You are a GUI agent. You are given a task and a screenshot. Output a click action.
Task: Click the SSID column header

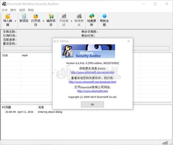(5, 55)
